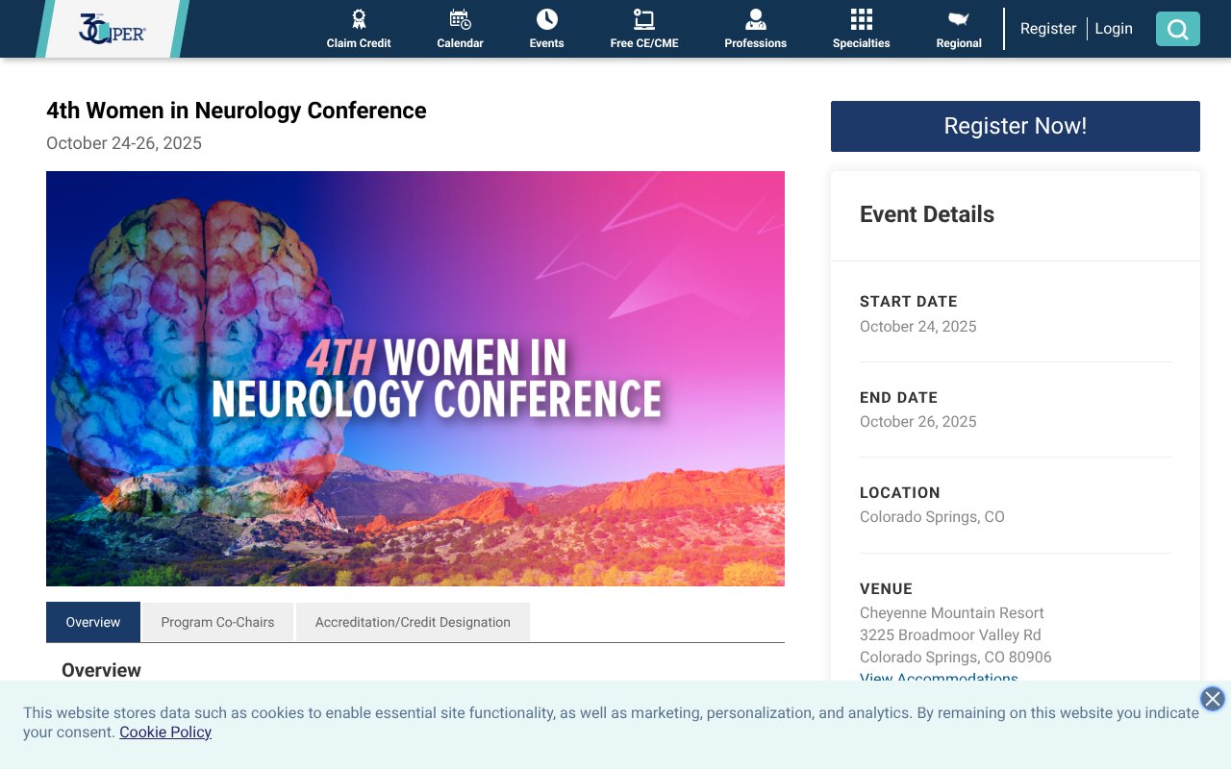
Task: Click the Specialties grid icon
Action: point(861,19)
